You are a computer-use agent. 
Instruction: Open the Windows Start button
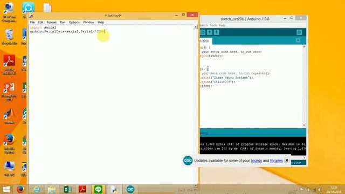tap(6, 189)
